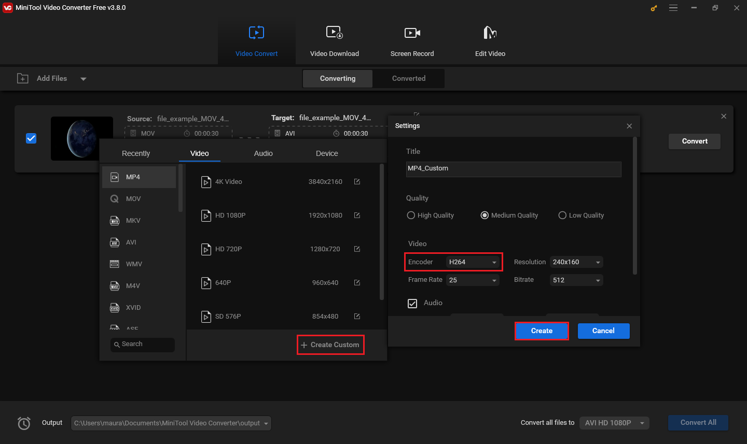747x444 pixels.
Task: Uncheck the file selection checkbox
Action: (x=31, y=138)
